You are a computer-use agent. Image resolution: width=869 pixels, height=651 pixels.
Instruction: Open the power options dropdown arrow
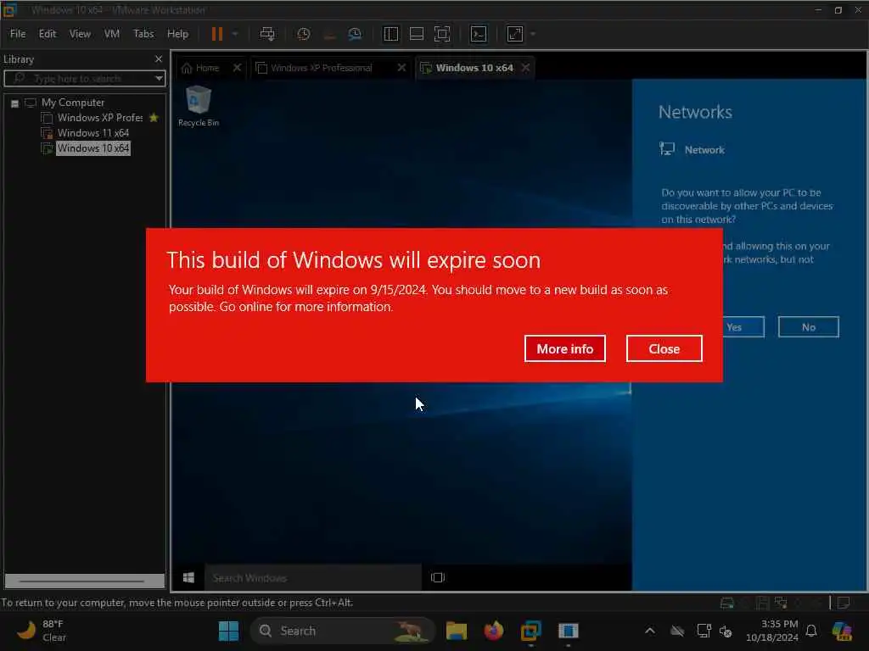(x=235, y=34)
